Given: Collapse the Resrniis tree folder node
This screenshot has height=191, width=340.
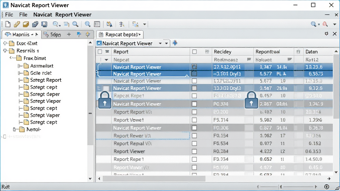Looking at the screenshot, I should tap(5, 51).
